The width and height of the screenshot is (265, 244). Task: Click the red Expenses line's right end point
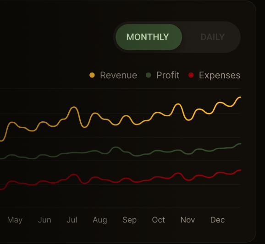coord(240,170)
